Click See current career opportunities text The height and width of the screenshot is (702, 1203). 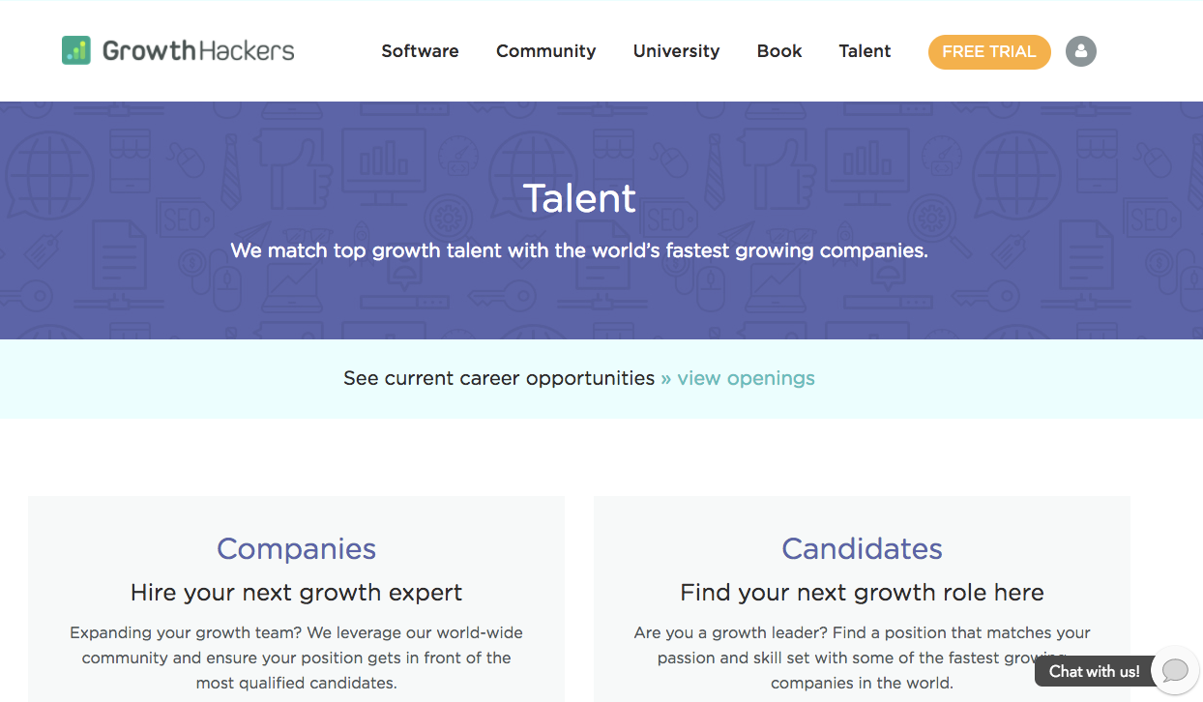(x=499, y=378)
